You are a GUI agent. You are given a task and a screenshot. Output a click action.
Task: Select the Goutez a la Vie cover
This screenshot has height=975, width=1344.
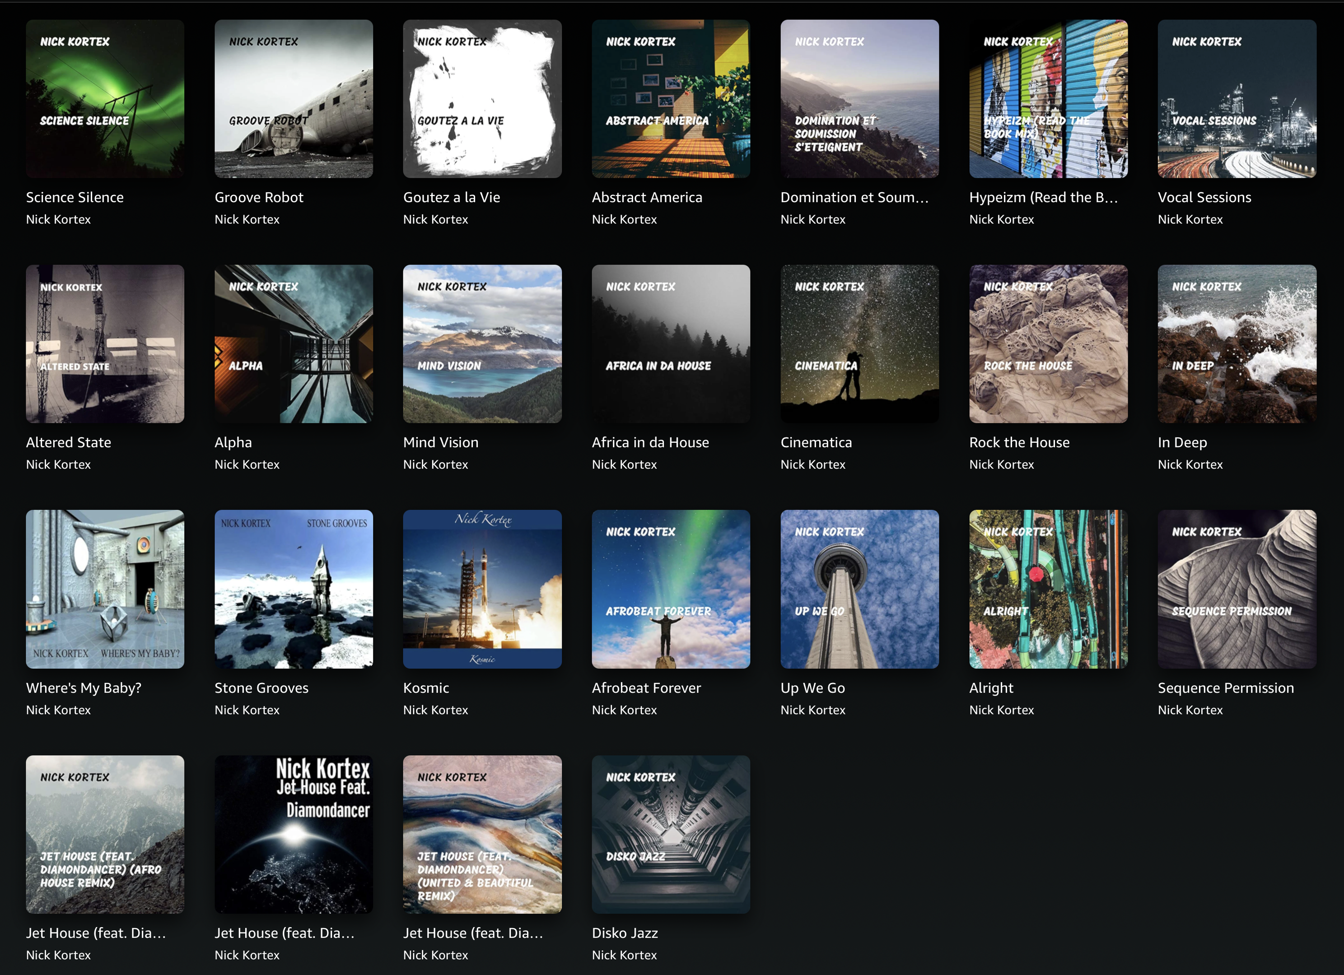[x=482, y=99]
